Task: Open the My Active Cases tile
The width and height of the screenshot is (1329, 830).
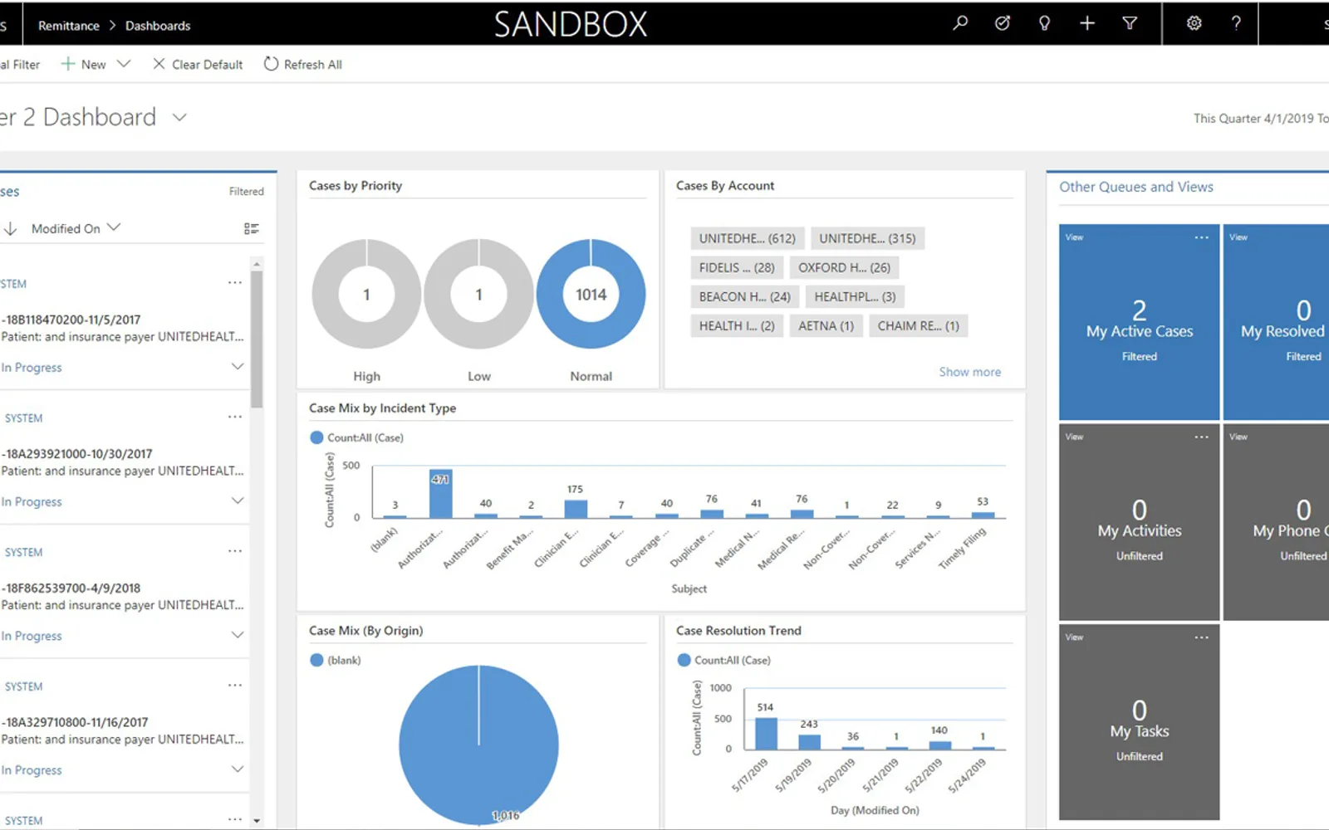Action: (x=1139, y=322)
